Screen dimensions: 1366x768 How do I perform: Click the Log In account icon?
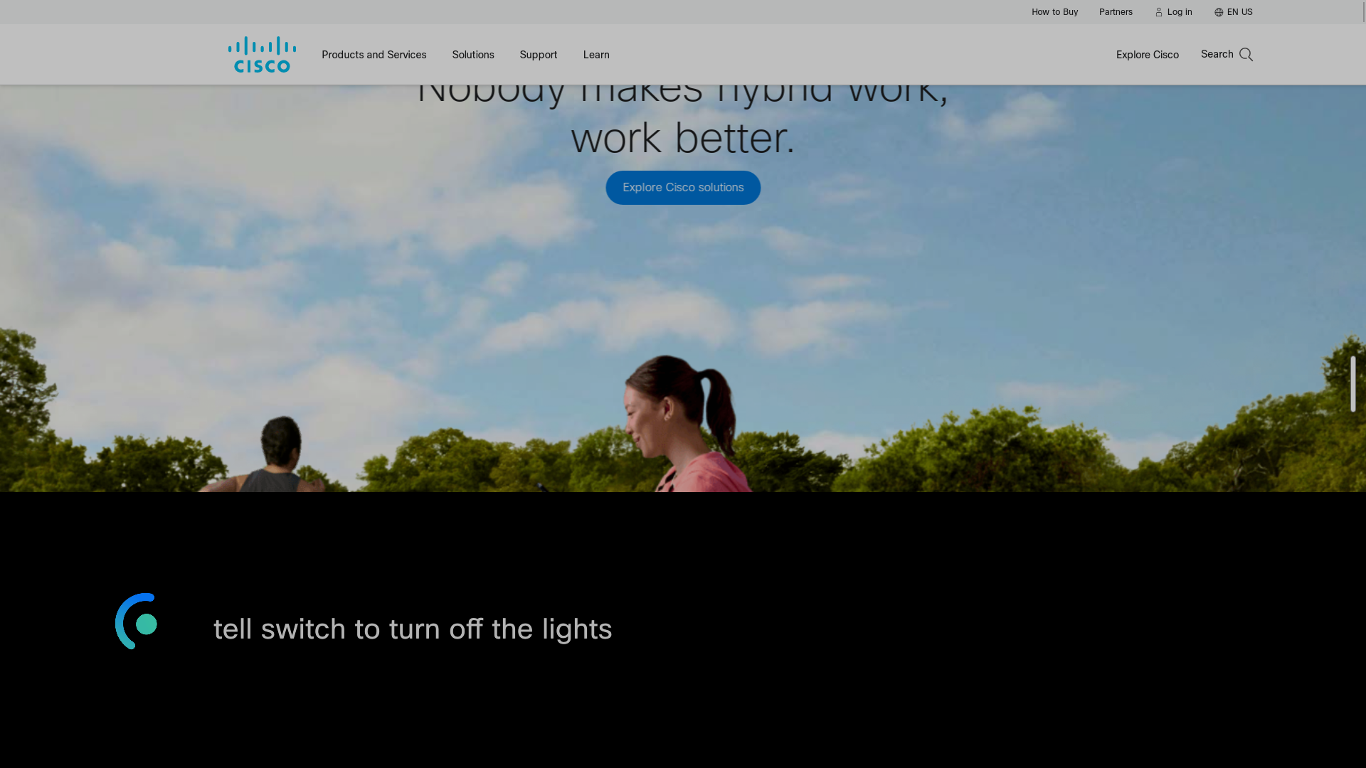pyautogui.click(x=1159, y=11)
